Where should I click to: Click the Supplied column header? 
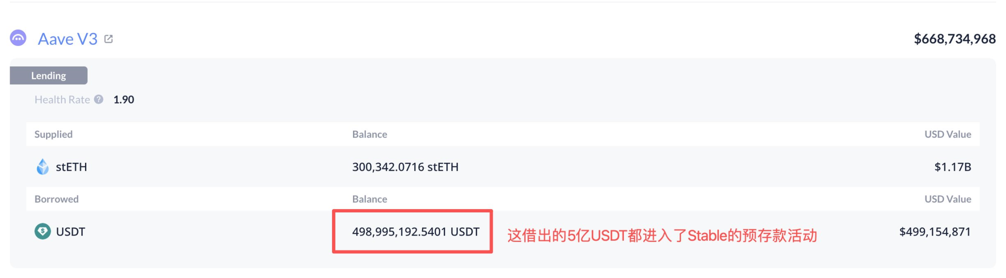53,134
